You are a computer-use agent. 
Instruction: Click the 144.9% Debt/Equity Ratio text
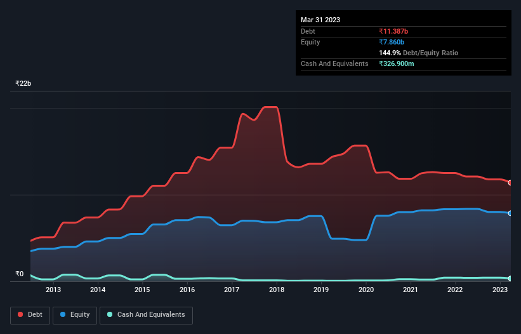418,53
